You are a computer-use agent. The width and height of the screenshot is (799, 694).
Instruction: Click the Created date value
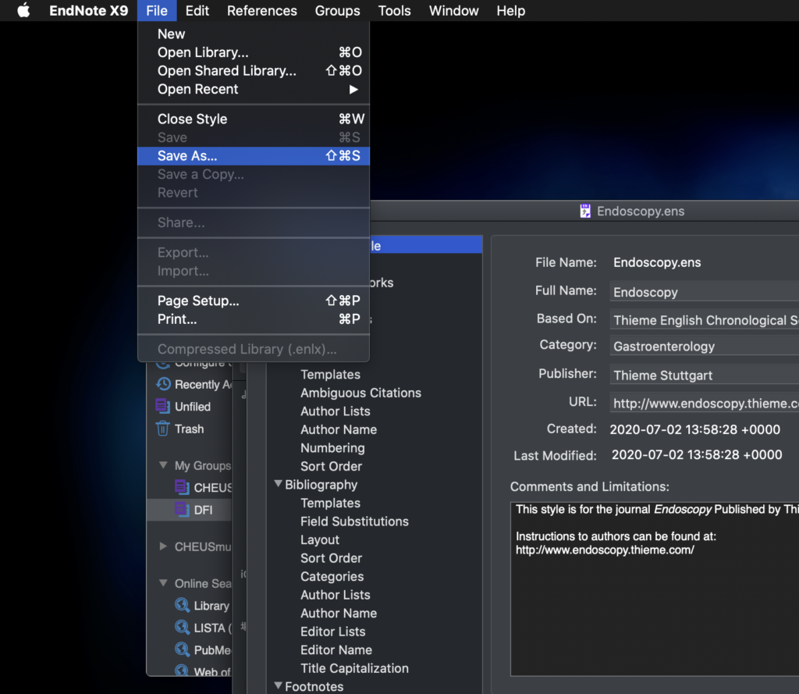(695, 429)
